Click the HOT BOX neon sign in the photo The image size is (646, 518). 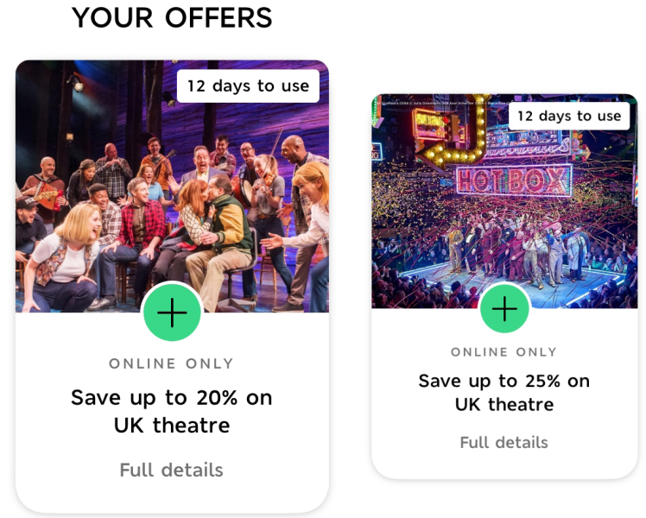[513, 180]
